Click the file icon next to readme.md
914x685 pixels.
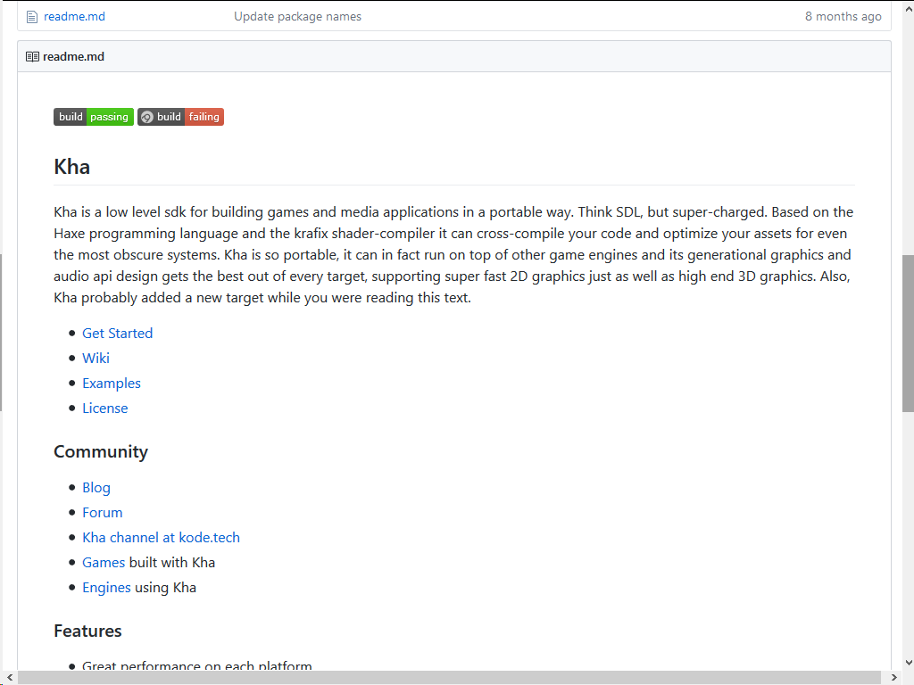32,17
